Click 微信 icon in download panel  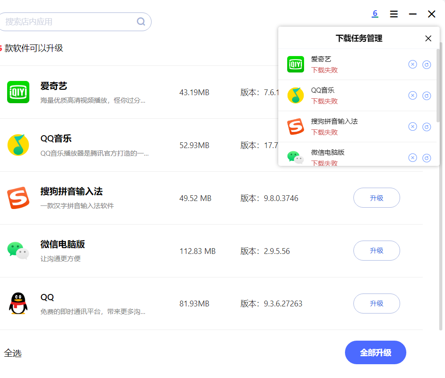pyautogui.click(x=296, y=157)
